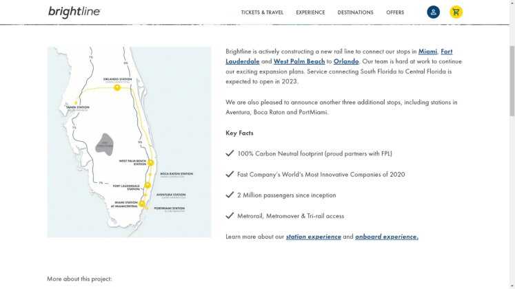Open the yellow shopping cart icon

pos(456,12)
